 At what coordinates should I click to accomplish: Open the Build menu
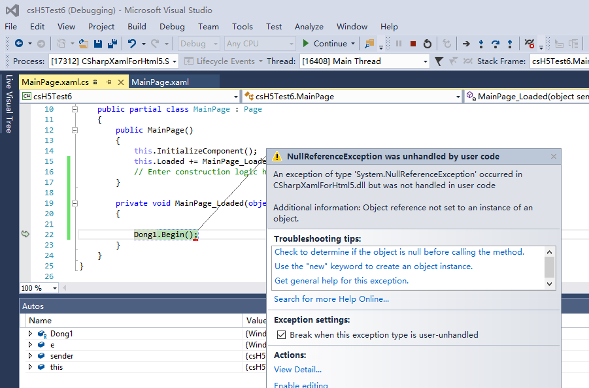137,27
